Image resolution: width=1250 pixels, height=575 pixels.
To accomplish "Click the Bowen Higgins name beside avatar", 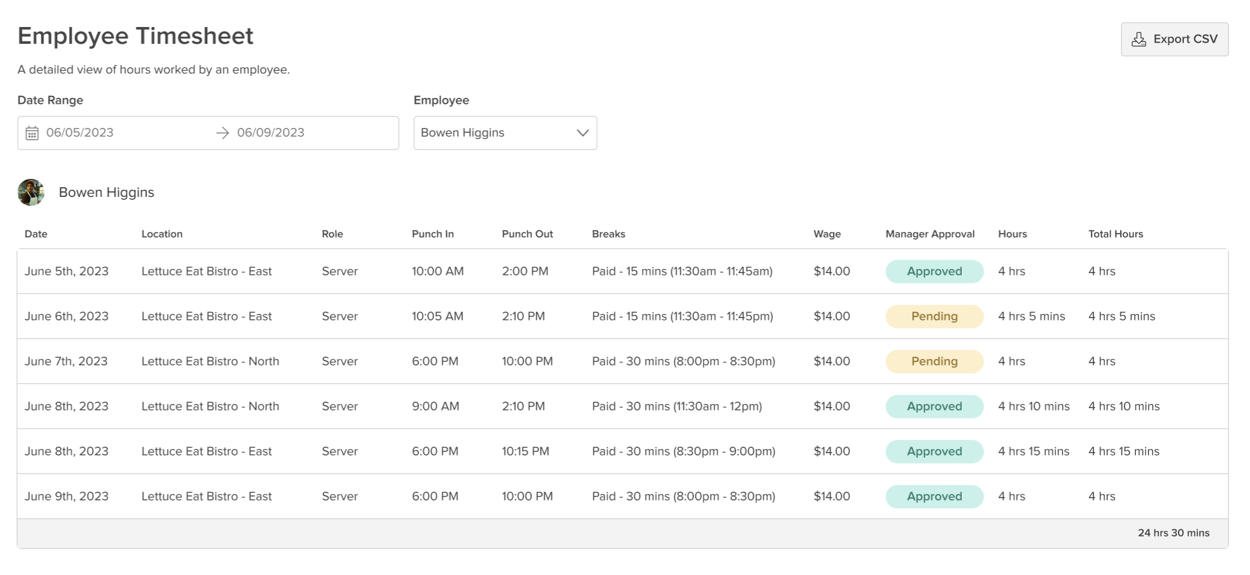I will tap(106, 193).
